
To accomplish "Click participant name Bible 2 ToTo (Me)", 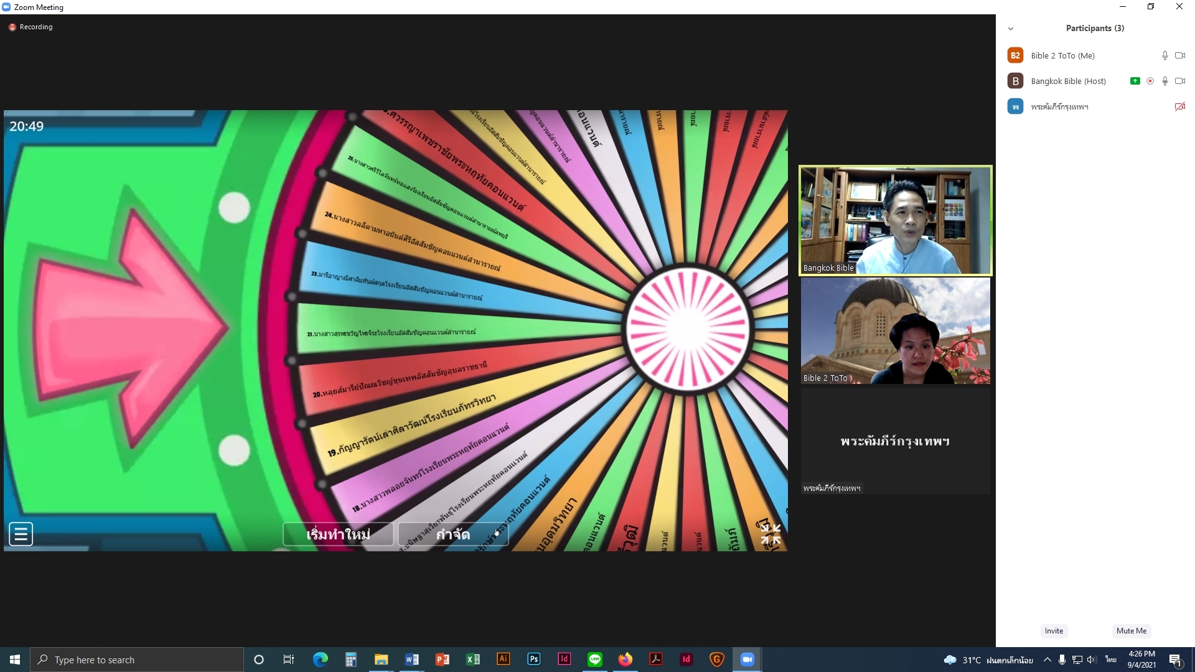I will click(x=1062, y=55).
